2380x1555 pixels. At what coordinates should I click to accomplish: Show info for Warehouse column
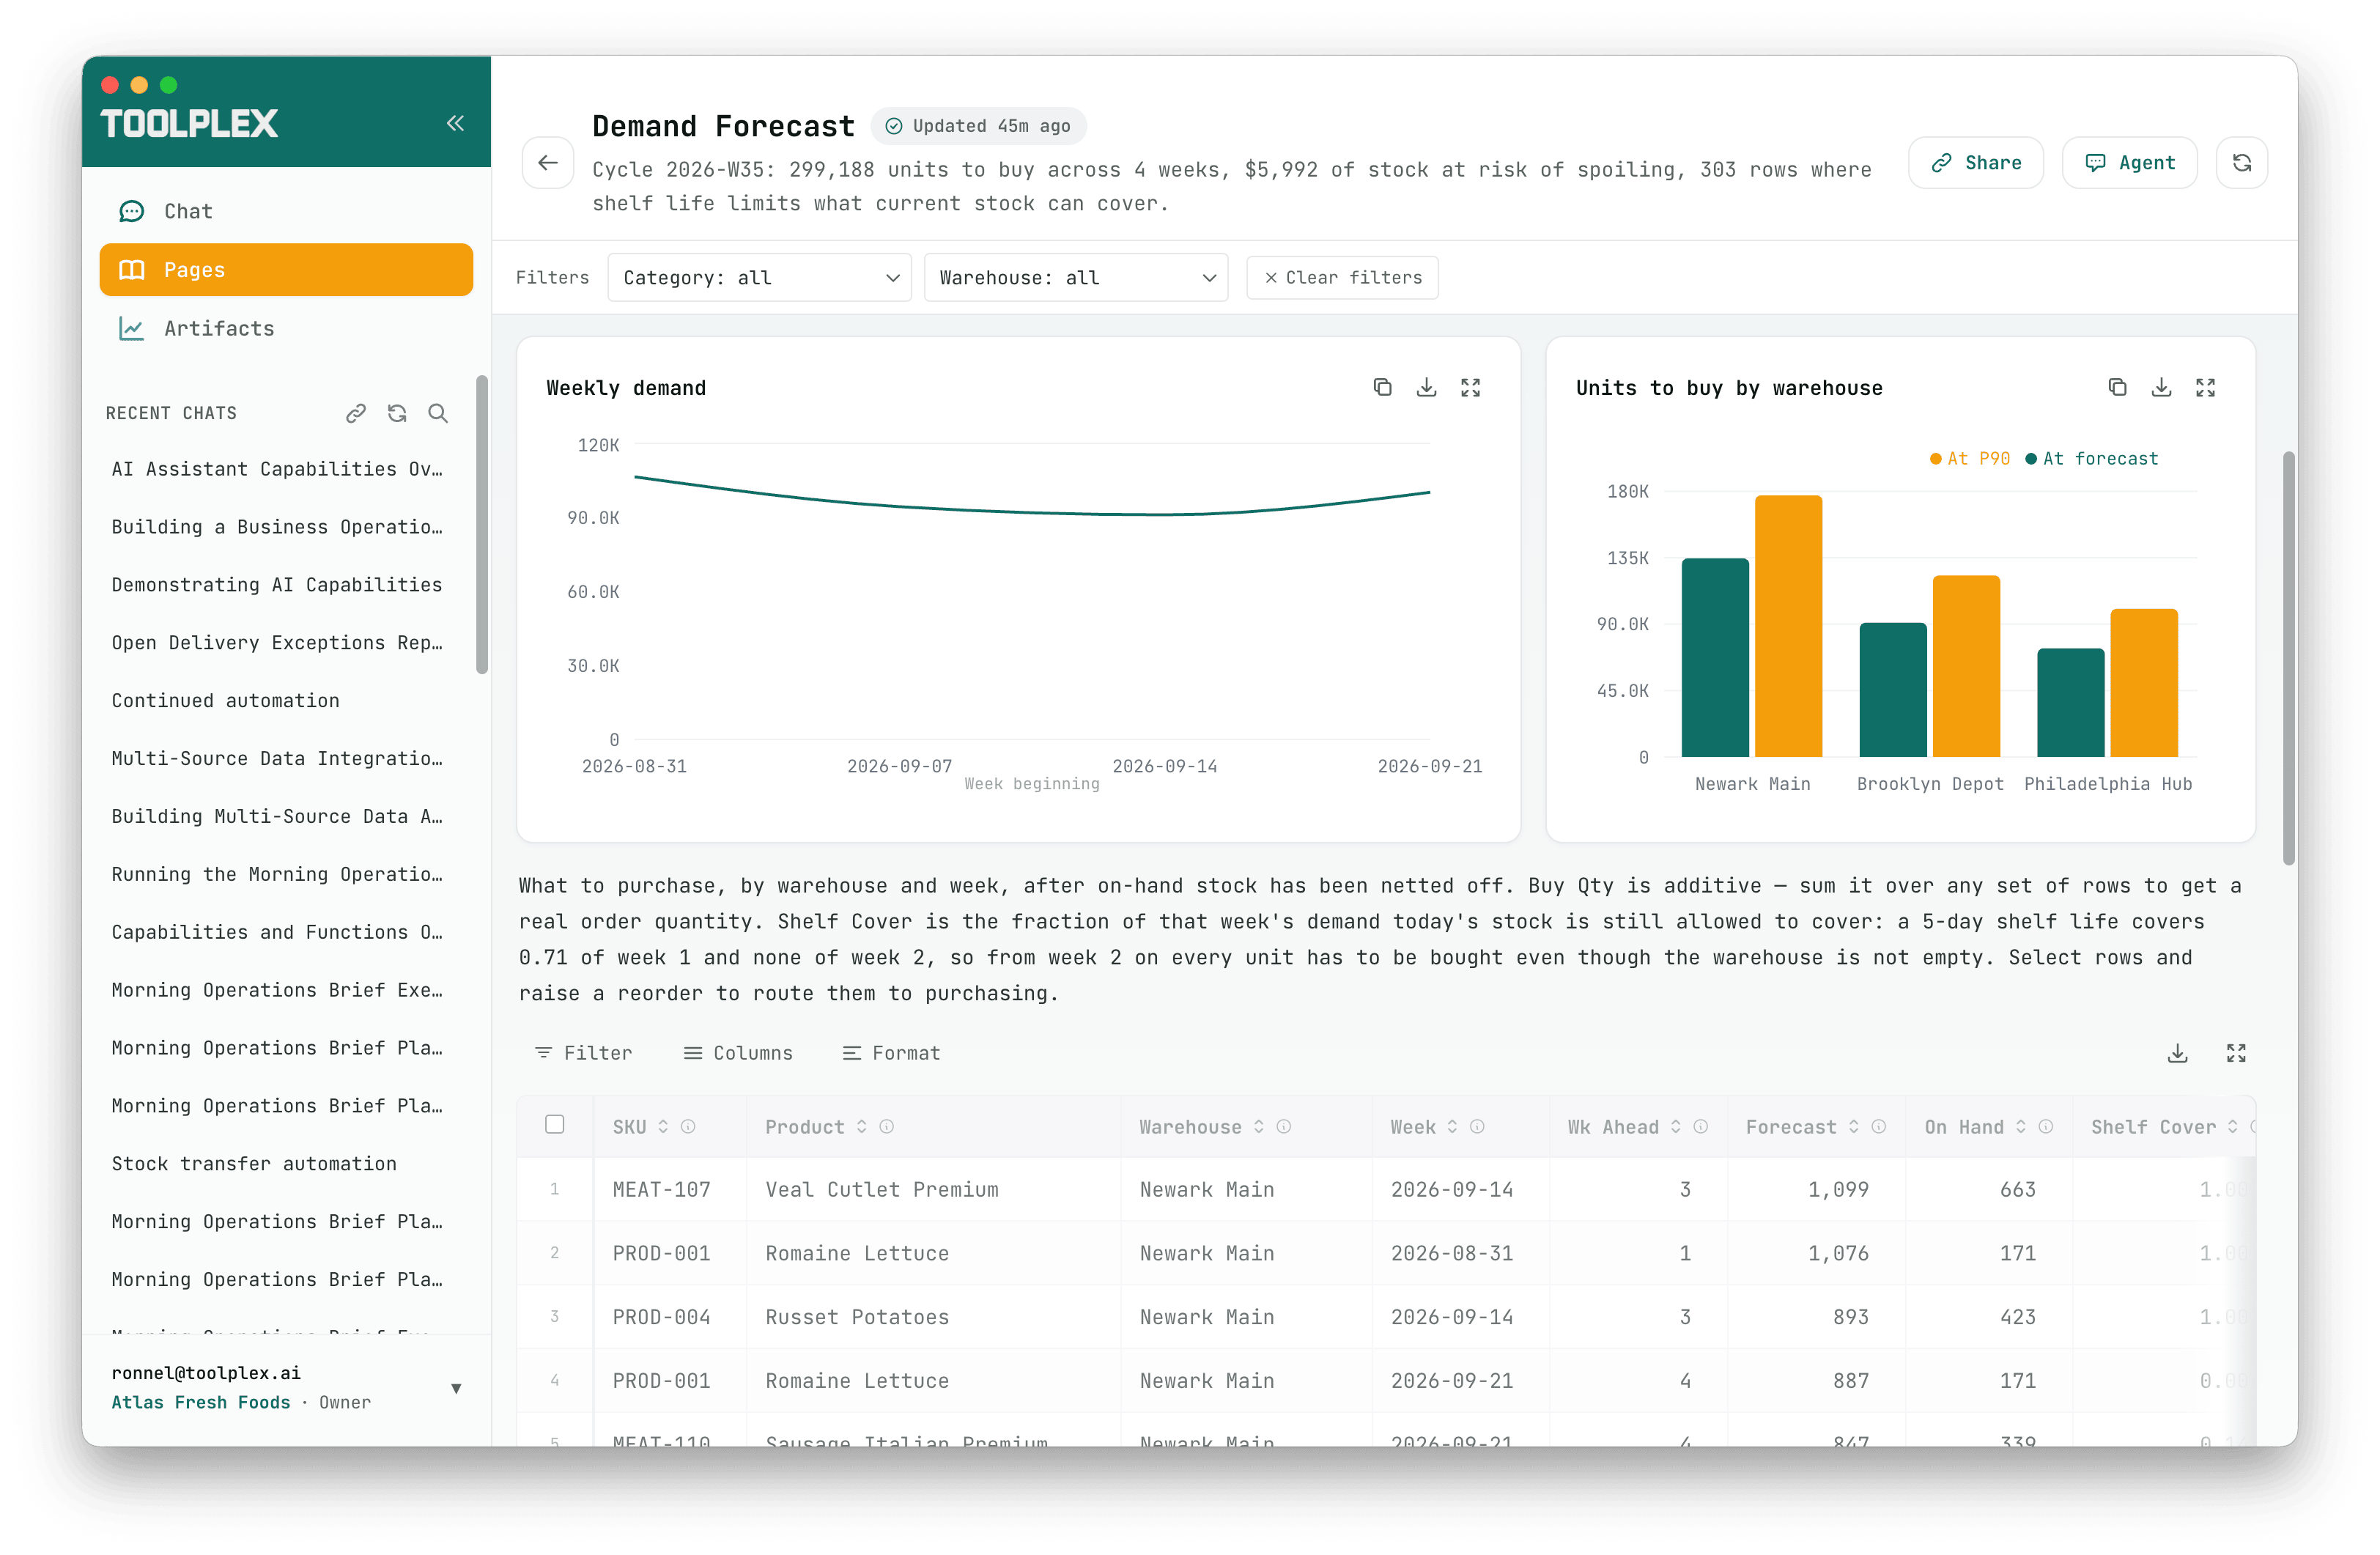(x=1284, y=1126)
